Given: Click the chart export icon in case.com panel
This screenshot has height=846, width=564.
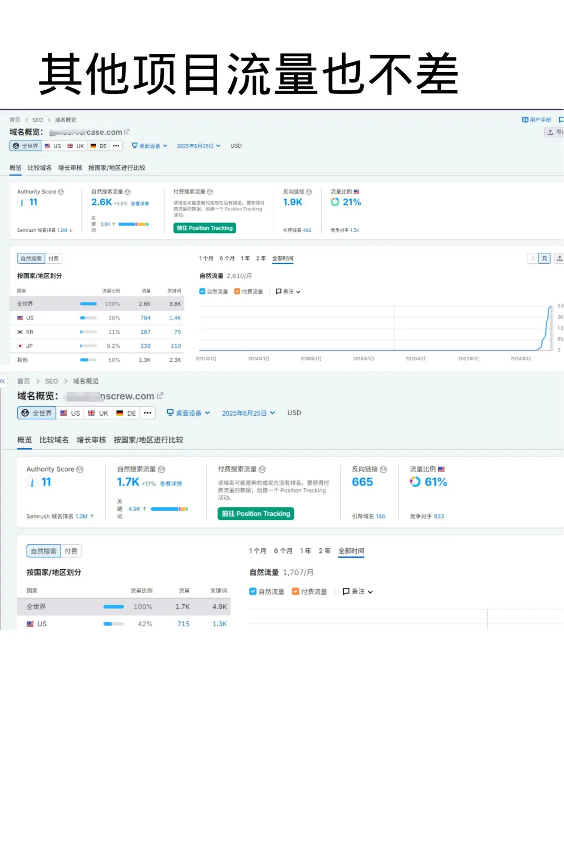Looking at the screenshot, I should pos(559,258).
